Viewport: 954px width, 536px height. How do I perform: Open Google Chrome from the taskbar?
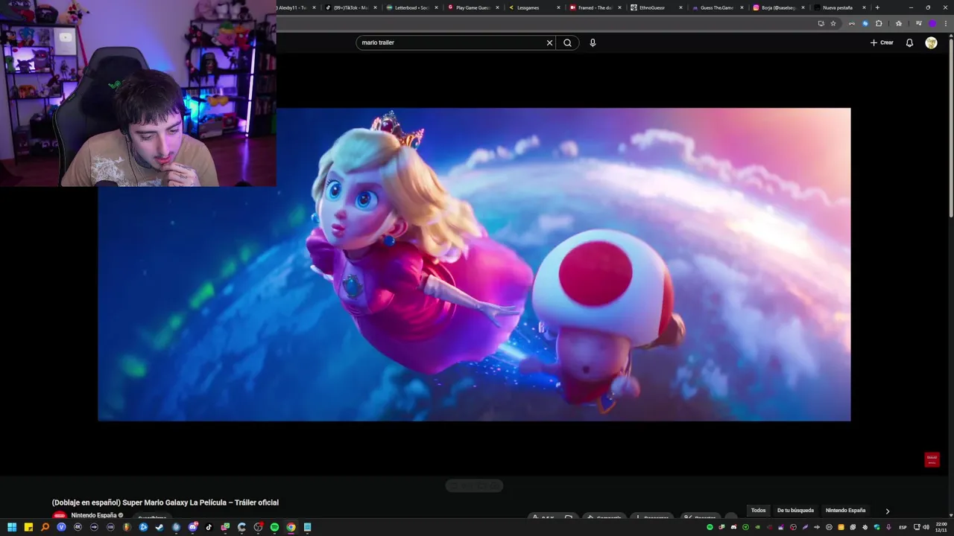tap(291, 527)
